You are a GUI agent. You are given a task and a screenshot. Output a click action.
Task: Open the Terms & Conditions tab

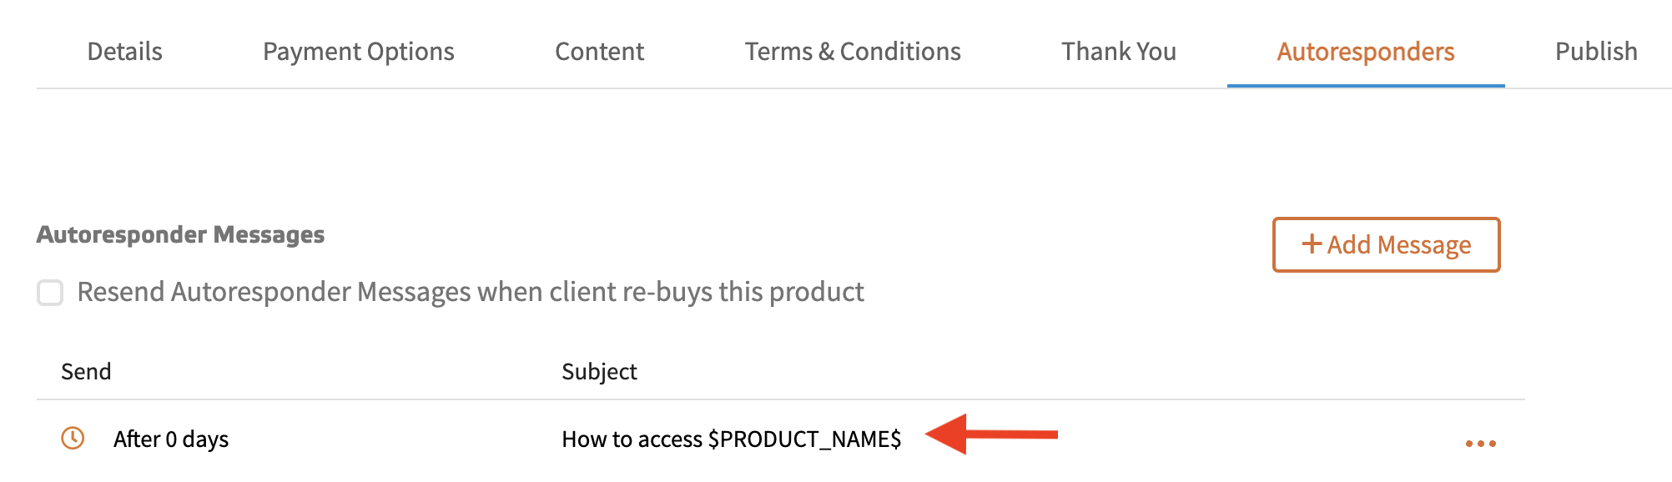853,52
